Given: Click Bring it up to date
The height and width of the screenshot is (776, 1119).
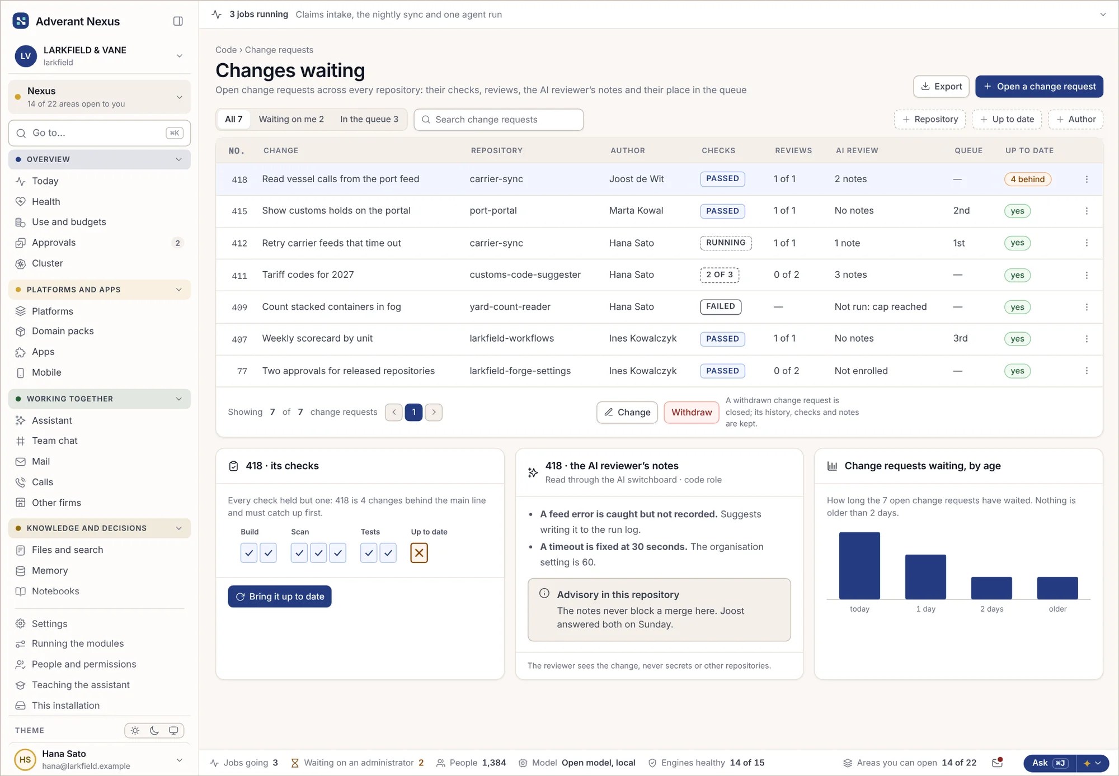Looking at the screenshot, I should [x=280, y=597].
